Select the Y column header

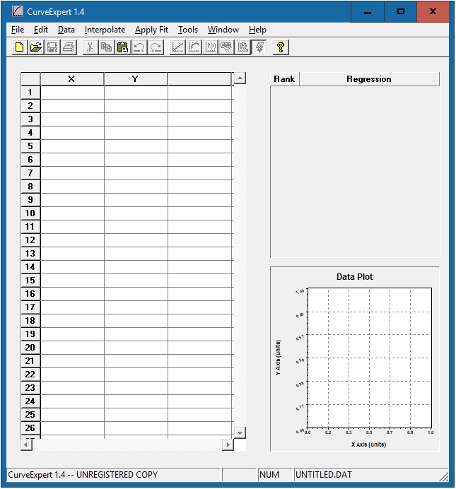[x=136, y=79]
